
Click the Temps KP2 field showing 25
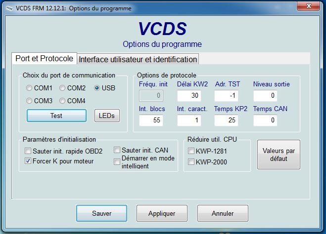point(226,120)
